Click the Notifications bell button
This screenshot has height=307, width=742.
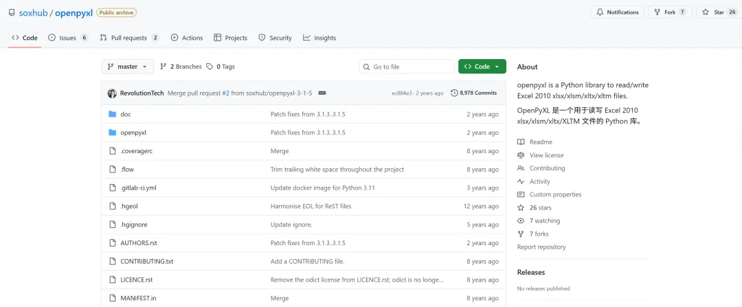618,12
